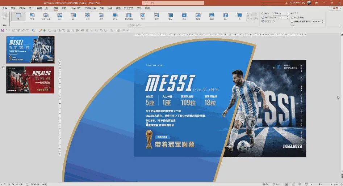Select the Messi slide thumbnail

point(30,49)
